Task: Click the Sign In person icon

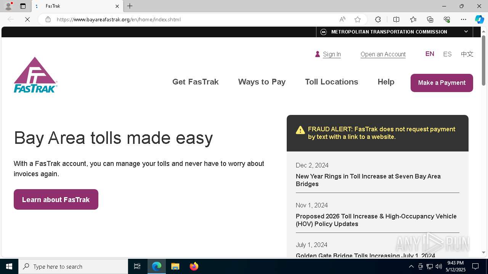Action: pos(317,54)
